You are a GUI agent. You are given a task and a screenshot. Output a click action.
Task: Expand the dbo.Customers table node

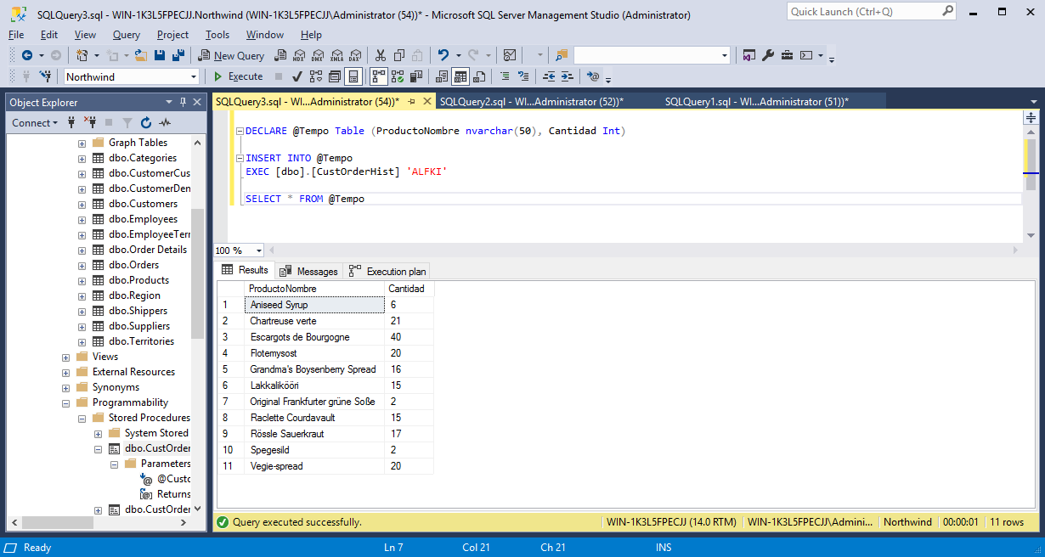click(82, 204)
